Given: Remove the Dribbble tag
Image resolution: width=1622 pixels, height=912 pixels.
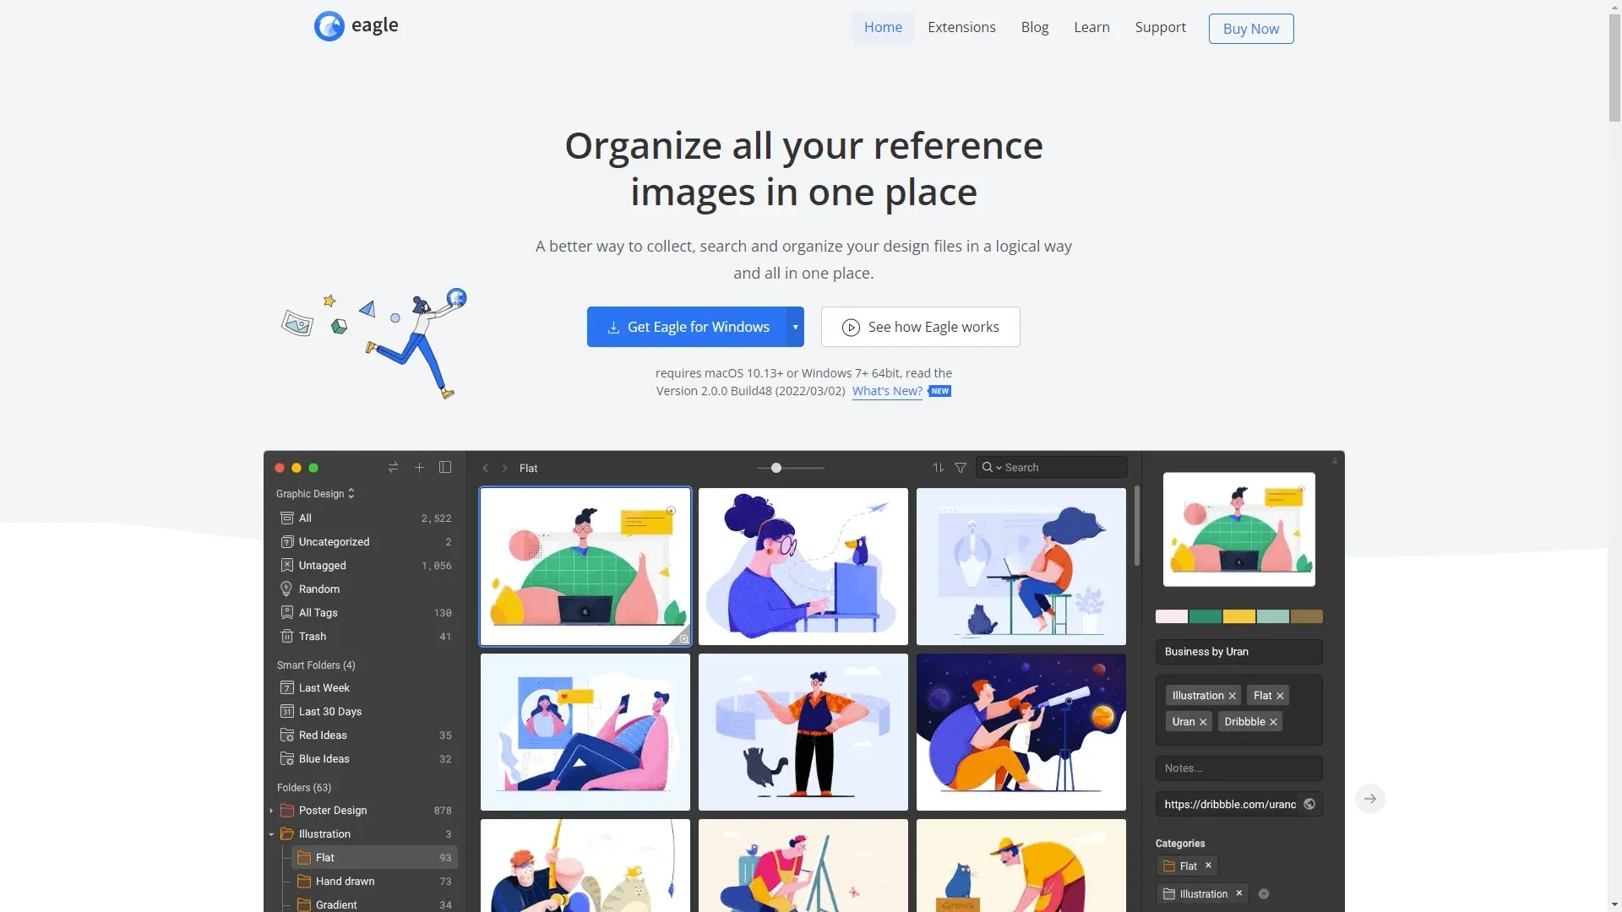Looking at the screenshot, I should click(1273, 723).
